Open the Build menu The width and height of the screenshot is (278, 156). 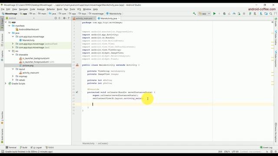[x=60, y=9]
